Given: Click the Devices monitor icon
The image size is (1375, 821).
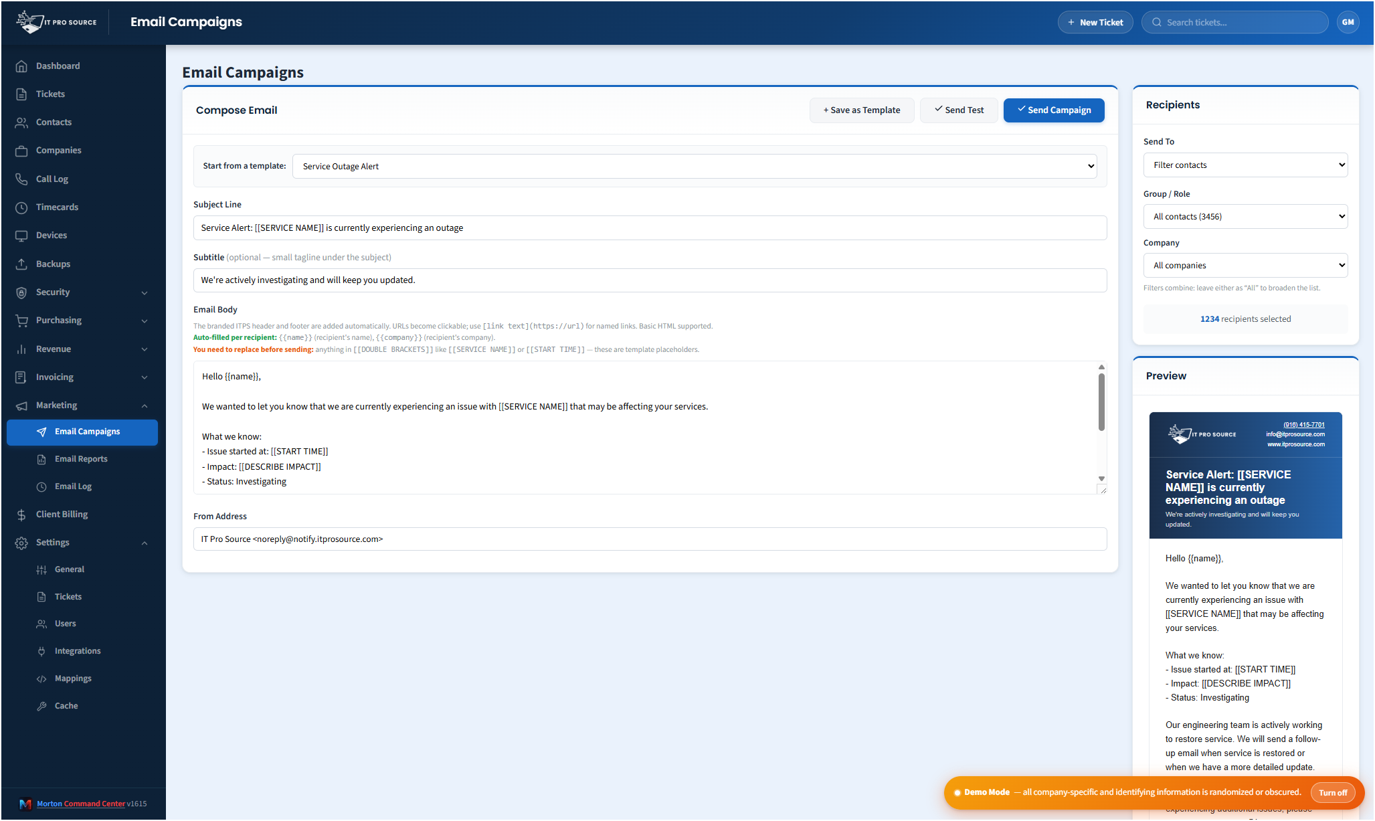Looking at the screenshot, I should click(21, 236).
